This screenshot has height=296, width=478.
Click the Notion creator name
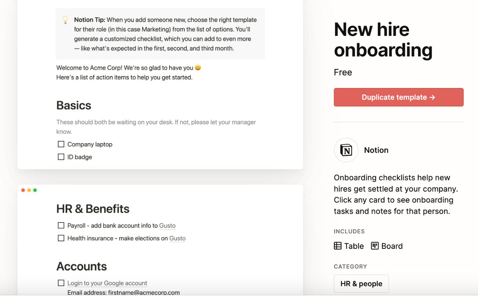pos(376,150)
